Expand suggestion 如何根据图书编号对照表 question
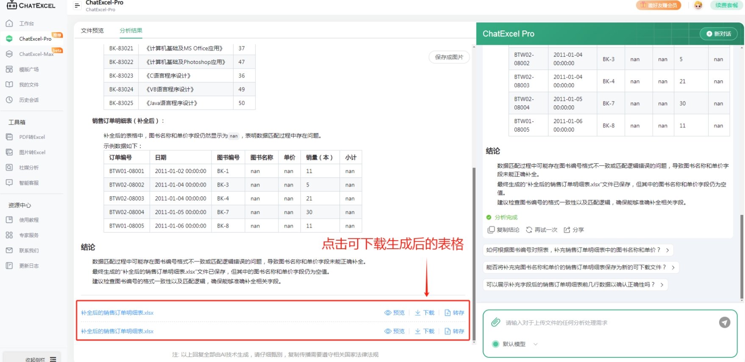Image resolution: width=745 pixels, height=362 pixels. (578, 250)
